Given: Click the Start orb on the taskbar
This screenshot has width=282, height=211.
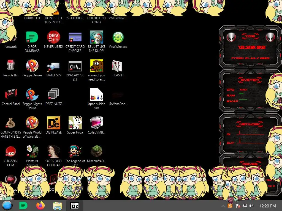Looking at the screenshot, I should (7, 206).
